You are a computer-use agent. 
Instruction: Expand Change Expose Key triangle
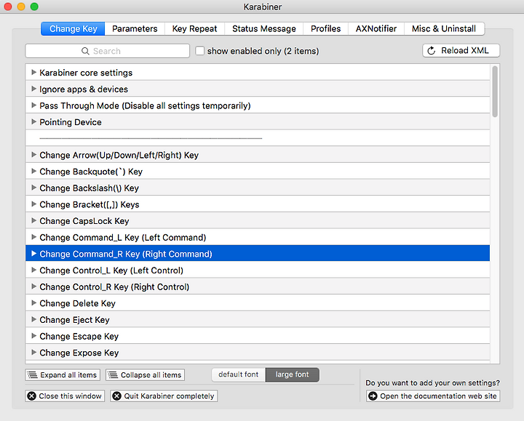(x=33, y=352)
